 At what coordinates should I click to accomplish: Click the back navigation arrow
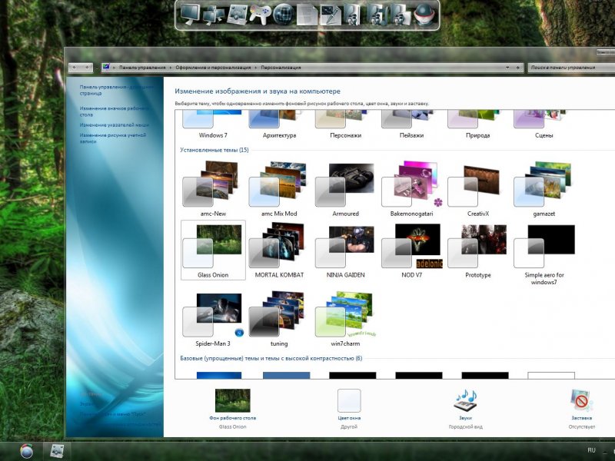(75, 68)
